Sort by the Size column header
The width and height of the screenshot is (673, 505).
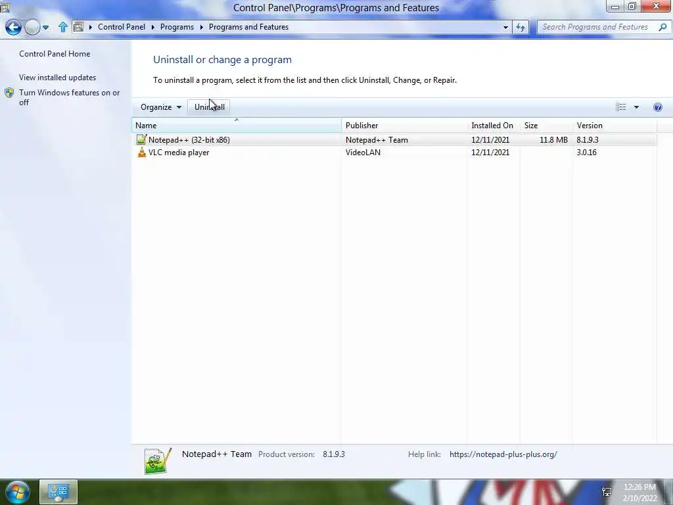[546, 126]
